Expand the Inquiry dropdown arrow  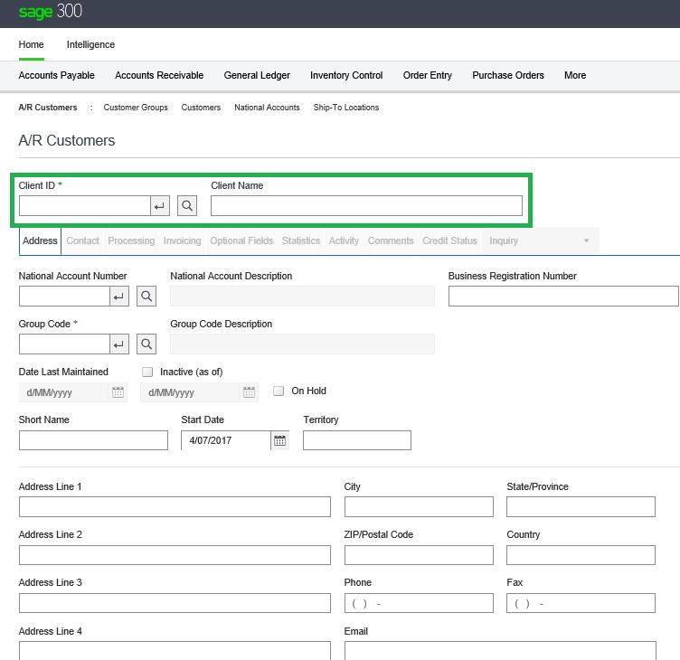click(x=586, y=240)
